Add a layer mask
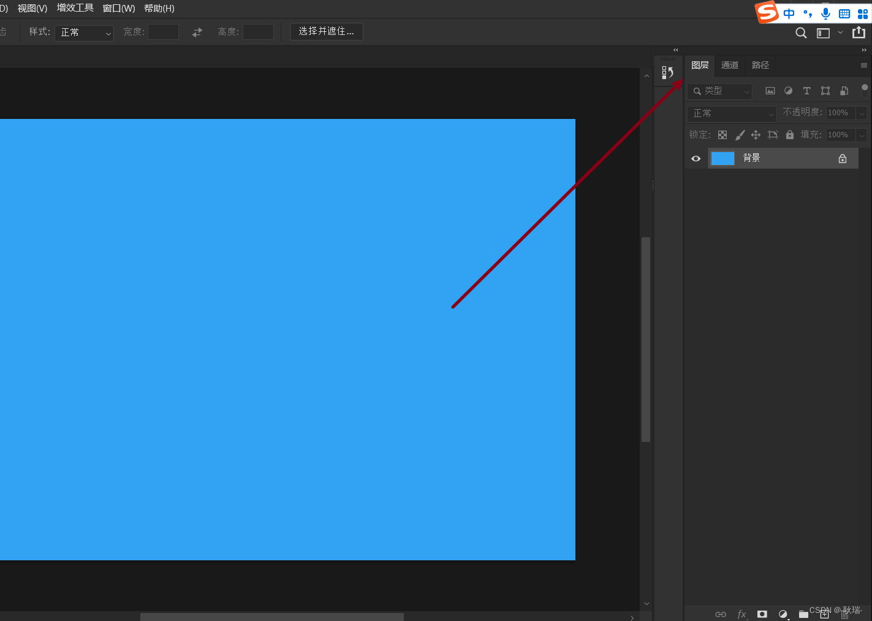872x621 pixels. pos(762,614)
